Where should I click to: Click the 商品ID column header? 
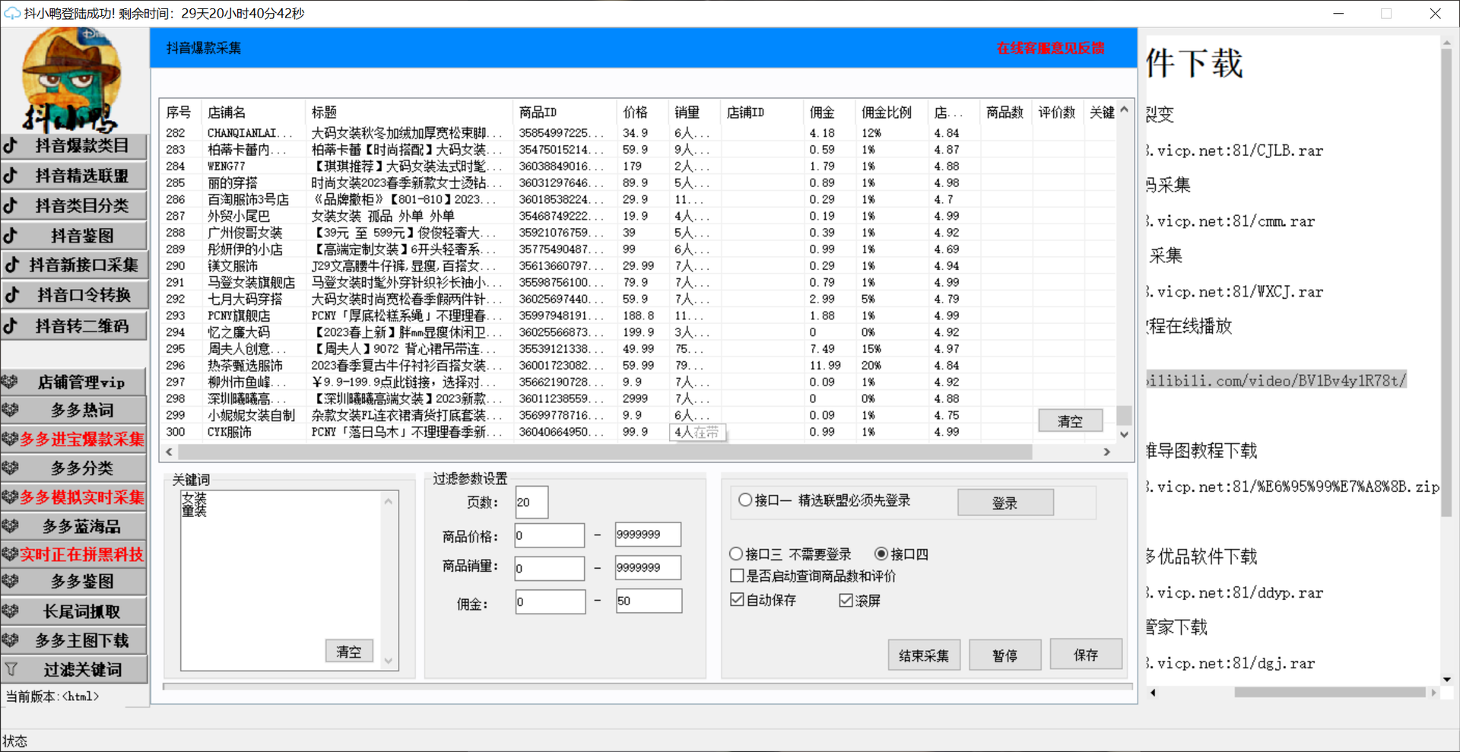[x=564, y=112]
